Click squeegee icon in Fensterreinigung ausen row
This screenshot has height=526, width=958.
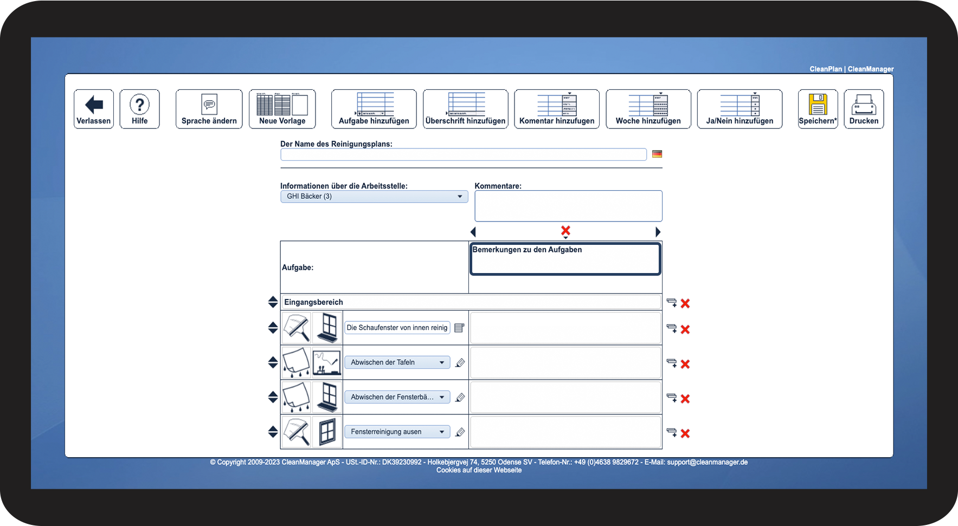click(297, 432)
